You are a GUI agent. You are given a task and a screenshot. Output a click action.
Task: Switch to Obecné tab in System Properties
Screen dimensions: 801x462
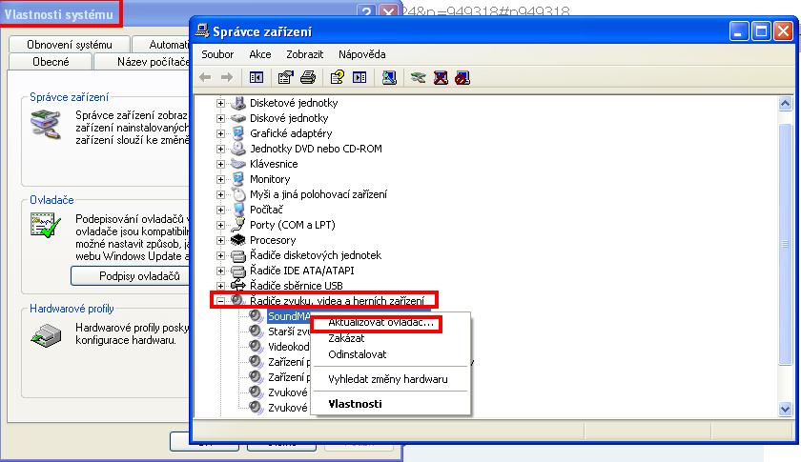(x=51, y=62)
